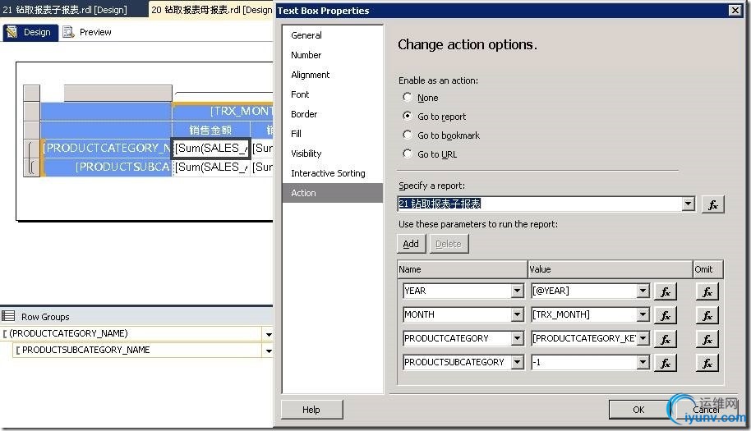Open the Font properties page

coord(333,94)
